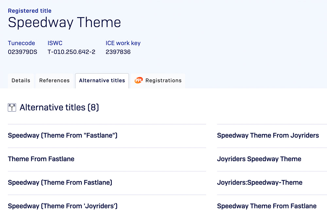This screenshot has width=327, height=218.
Task: Open the Registrations tab
Action: point(163,81)
